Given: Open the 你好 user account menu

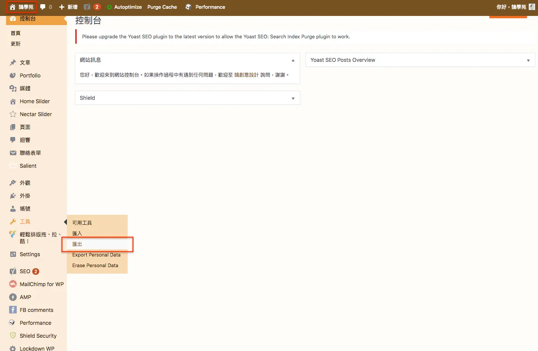Looking at the screenshot, I should pos(516,7).
